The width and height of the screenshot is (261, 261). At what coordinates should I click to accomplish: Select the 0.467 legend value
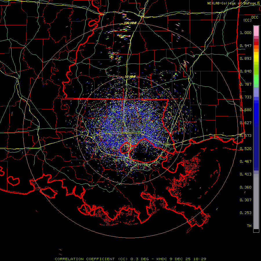pos(246,162)
